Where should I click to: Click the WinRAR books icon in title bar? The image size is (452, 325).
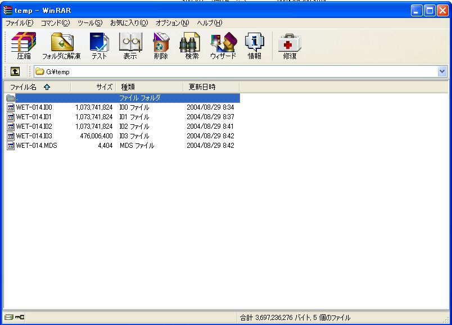[x=8, y=10]
